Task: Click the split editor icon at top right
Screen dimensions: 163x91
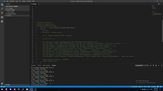Action: point(159,4)
